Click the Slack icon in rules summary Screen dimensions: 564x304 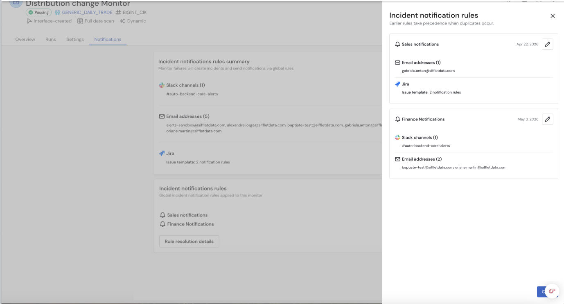(x=162, y=85)
